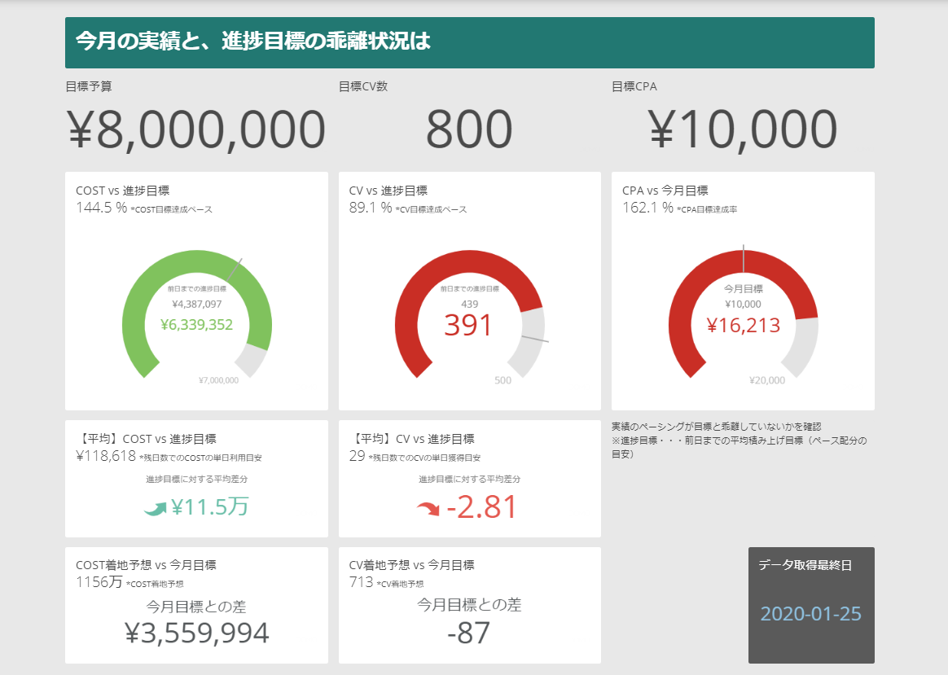Select the ¥16,213 CPA value
The image size is (948, 675).
[x=743, y=326]
